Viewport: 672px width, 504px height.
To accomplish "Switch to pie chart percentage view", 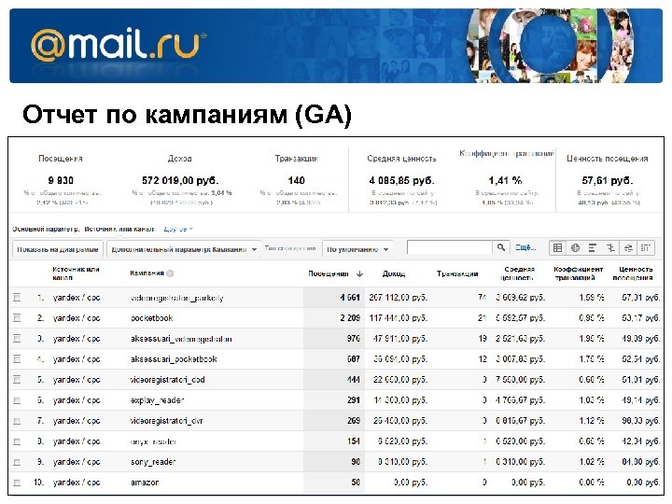I will click(575, 248).
